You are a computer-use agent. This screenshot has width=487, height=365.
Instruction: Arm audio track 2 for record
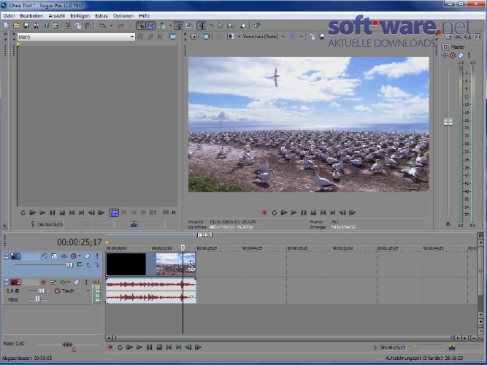[x=43, y=282]
